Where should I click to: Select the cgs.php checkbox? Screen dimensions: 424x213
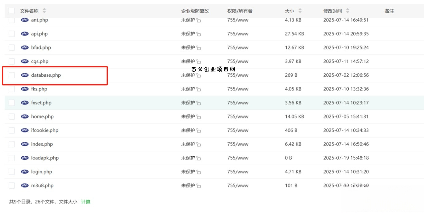[12, 61]
